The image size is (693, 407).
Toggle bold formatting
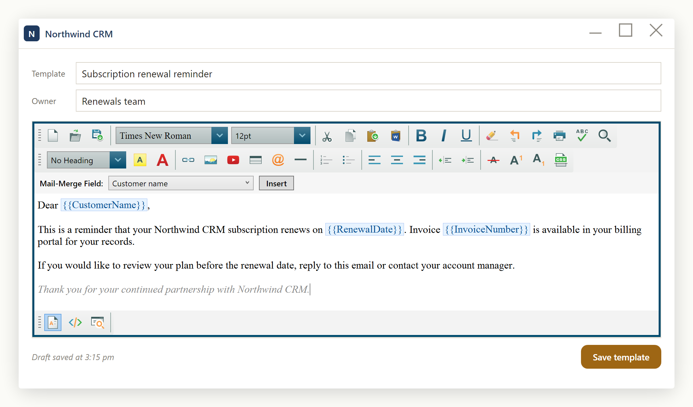coord(421,136)
